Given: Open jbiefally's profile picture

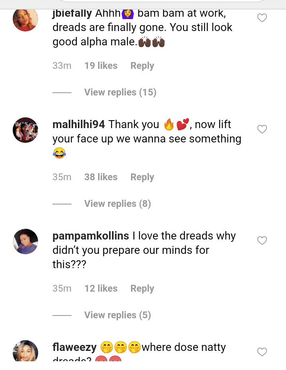Looking at the screenshot, I should [25, 18].
